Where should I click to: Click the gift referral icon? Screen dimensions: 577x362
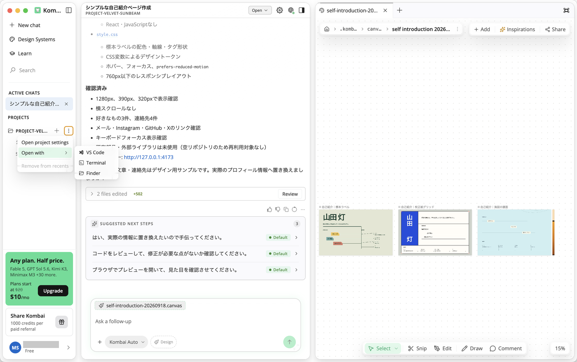click(61, 322)
